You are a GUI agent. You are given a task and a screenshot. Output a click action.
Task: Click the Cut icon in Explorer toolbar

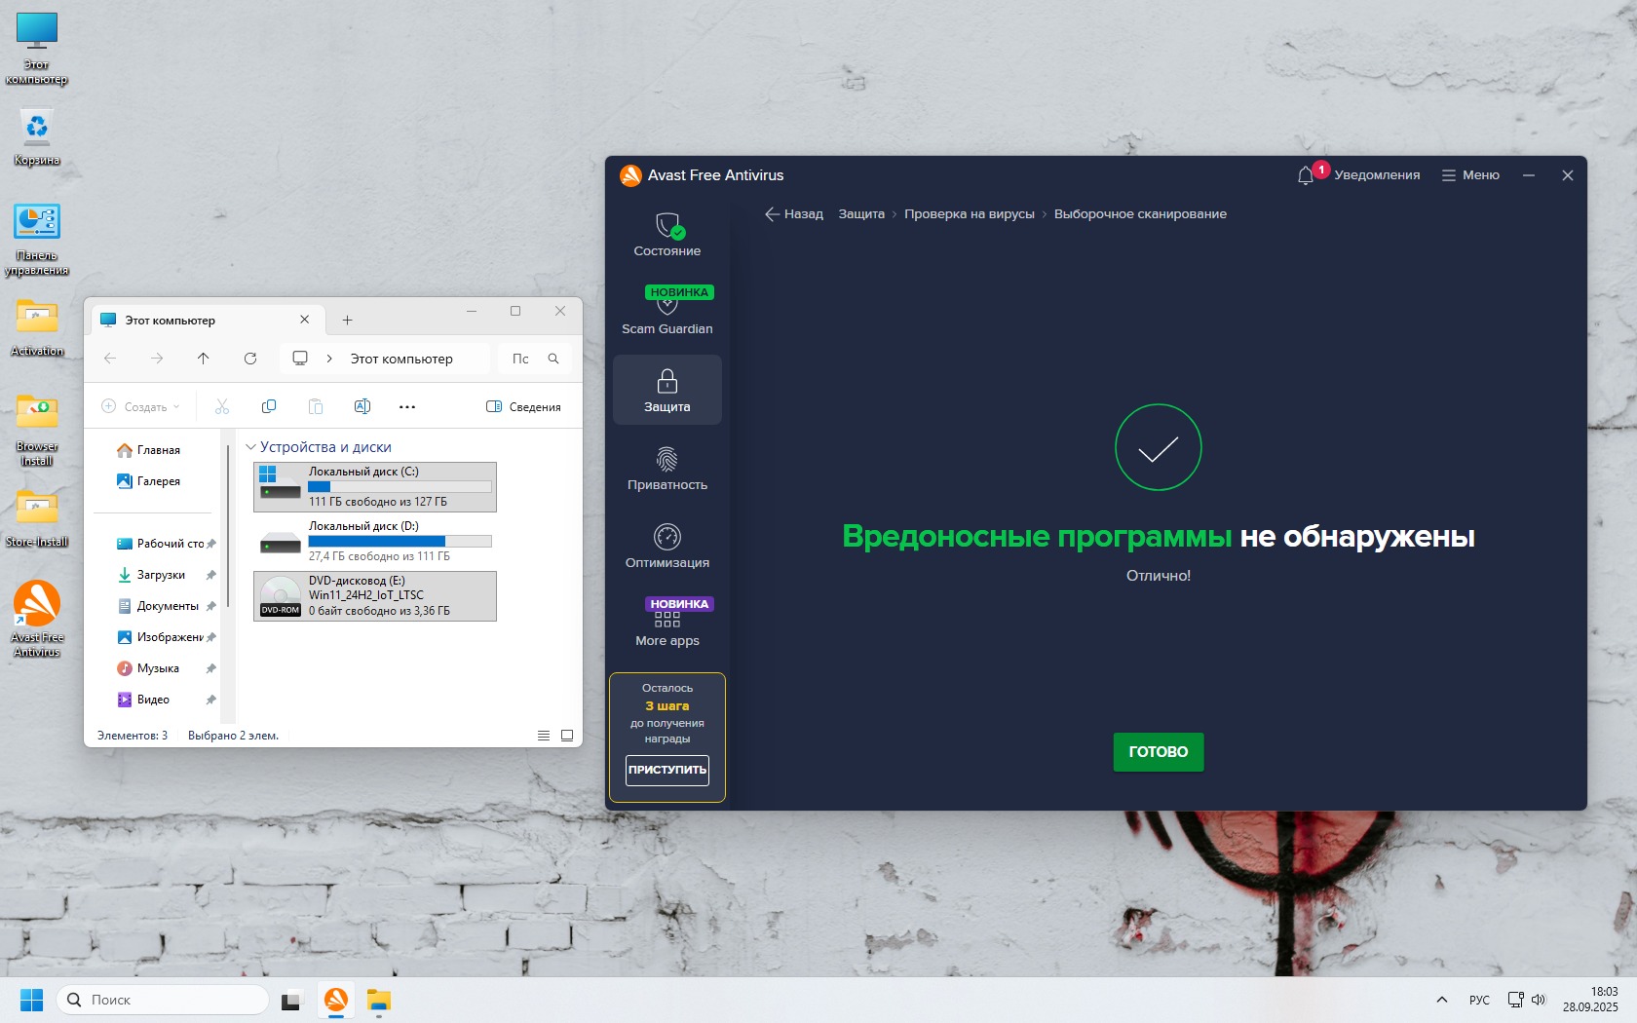pyautogui.click(x=222, y=406)
